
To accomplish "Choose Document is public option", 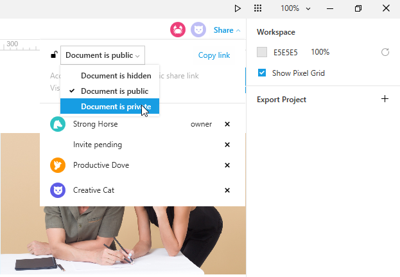I will 110,91.
